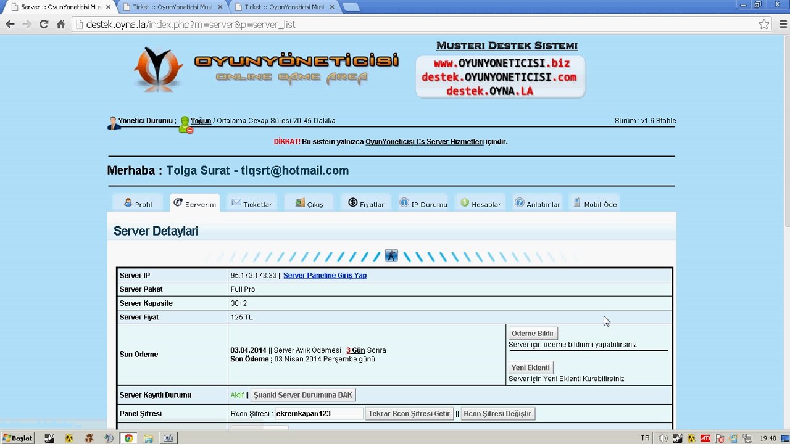
Task: Go back using the browser back arrow
Action: tap(10, 25)
